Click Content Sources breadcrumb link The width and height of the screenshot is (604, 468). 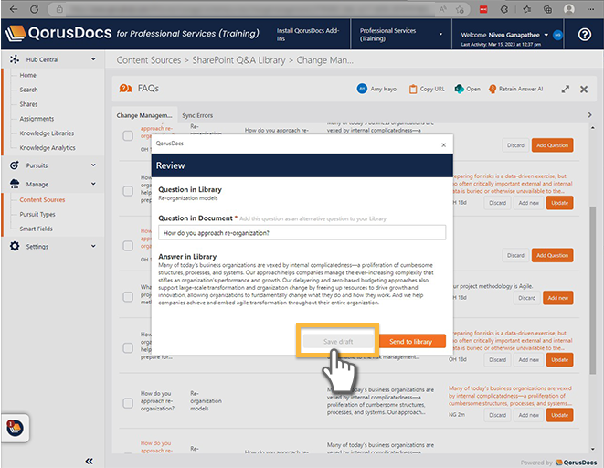coord(149,60)
